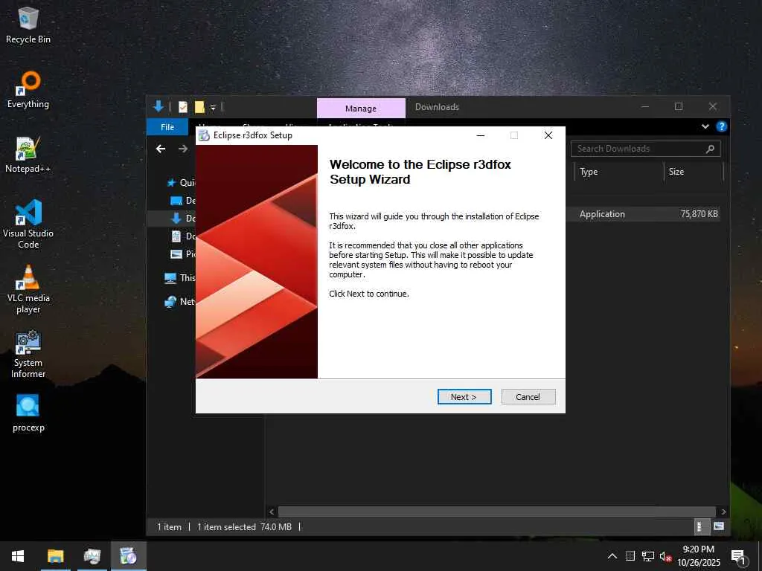Viewport: 762px width, 571px height.
Task: Click the scroll left arrow in Downloads window
Action: tap(272, 512)
